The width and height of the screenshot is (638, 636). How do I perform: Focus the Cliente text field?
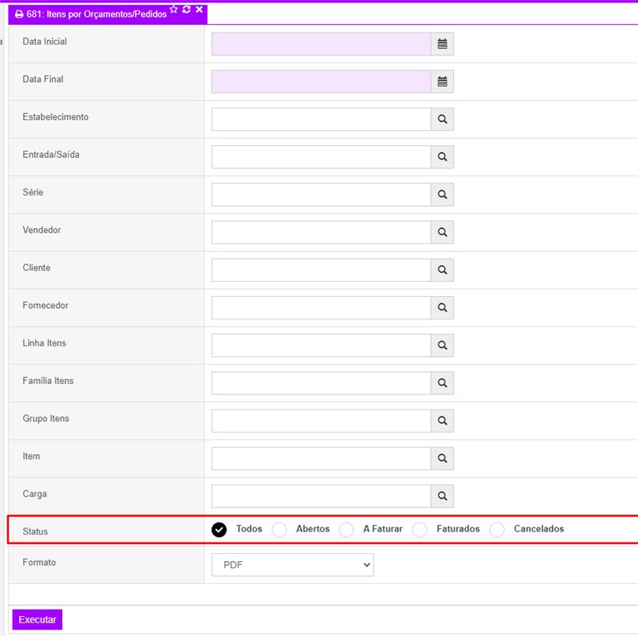point(321,270)
